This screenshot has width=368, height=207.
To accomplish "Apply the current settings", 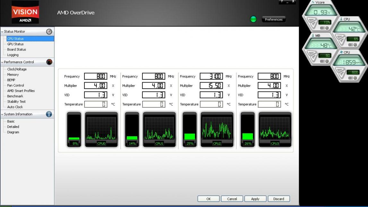I will point(255,199).
